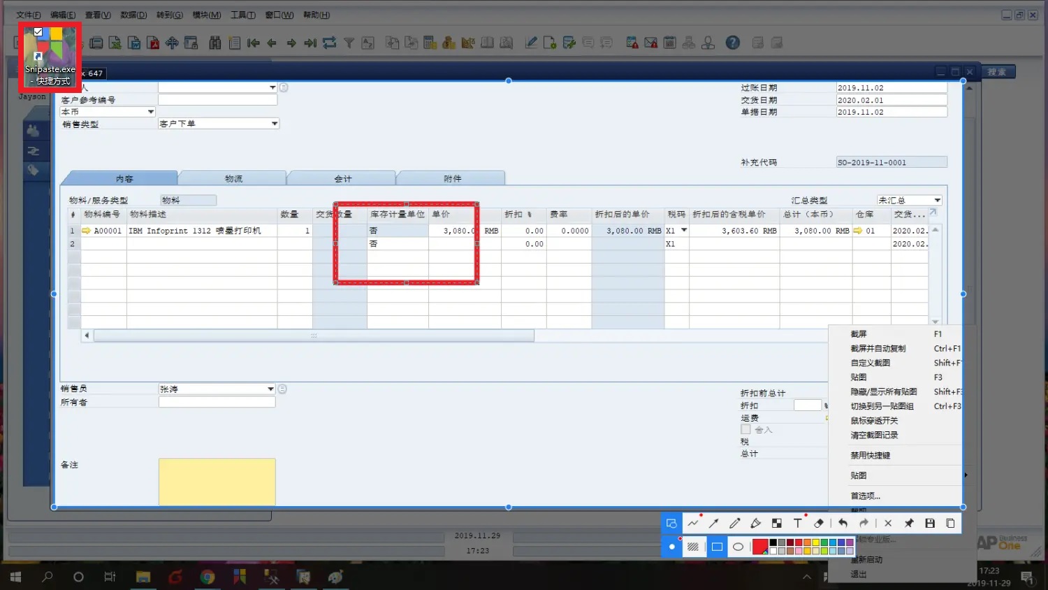Pick the black color swatch
This screenshot has width=1048, height=590.
773,542
